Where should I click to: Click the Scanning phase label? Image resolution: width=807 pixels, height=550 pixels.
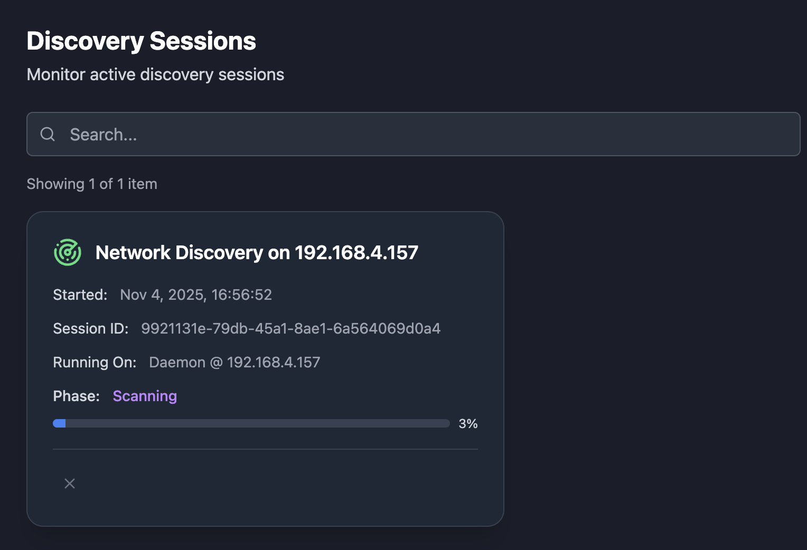[x=145, y=396]
